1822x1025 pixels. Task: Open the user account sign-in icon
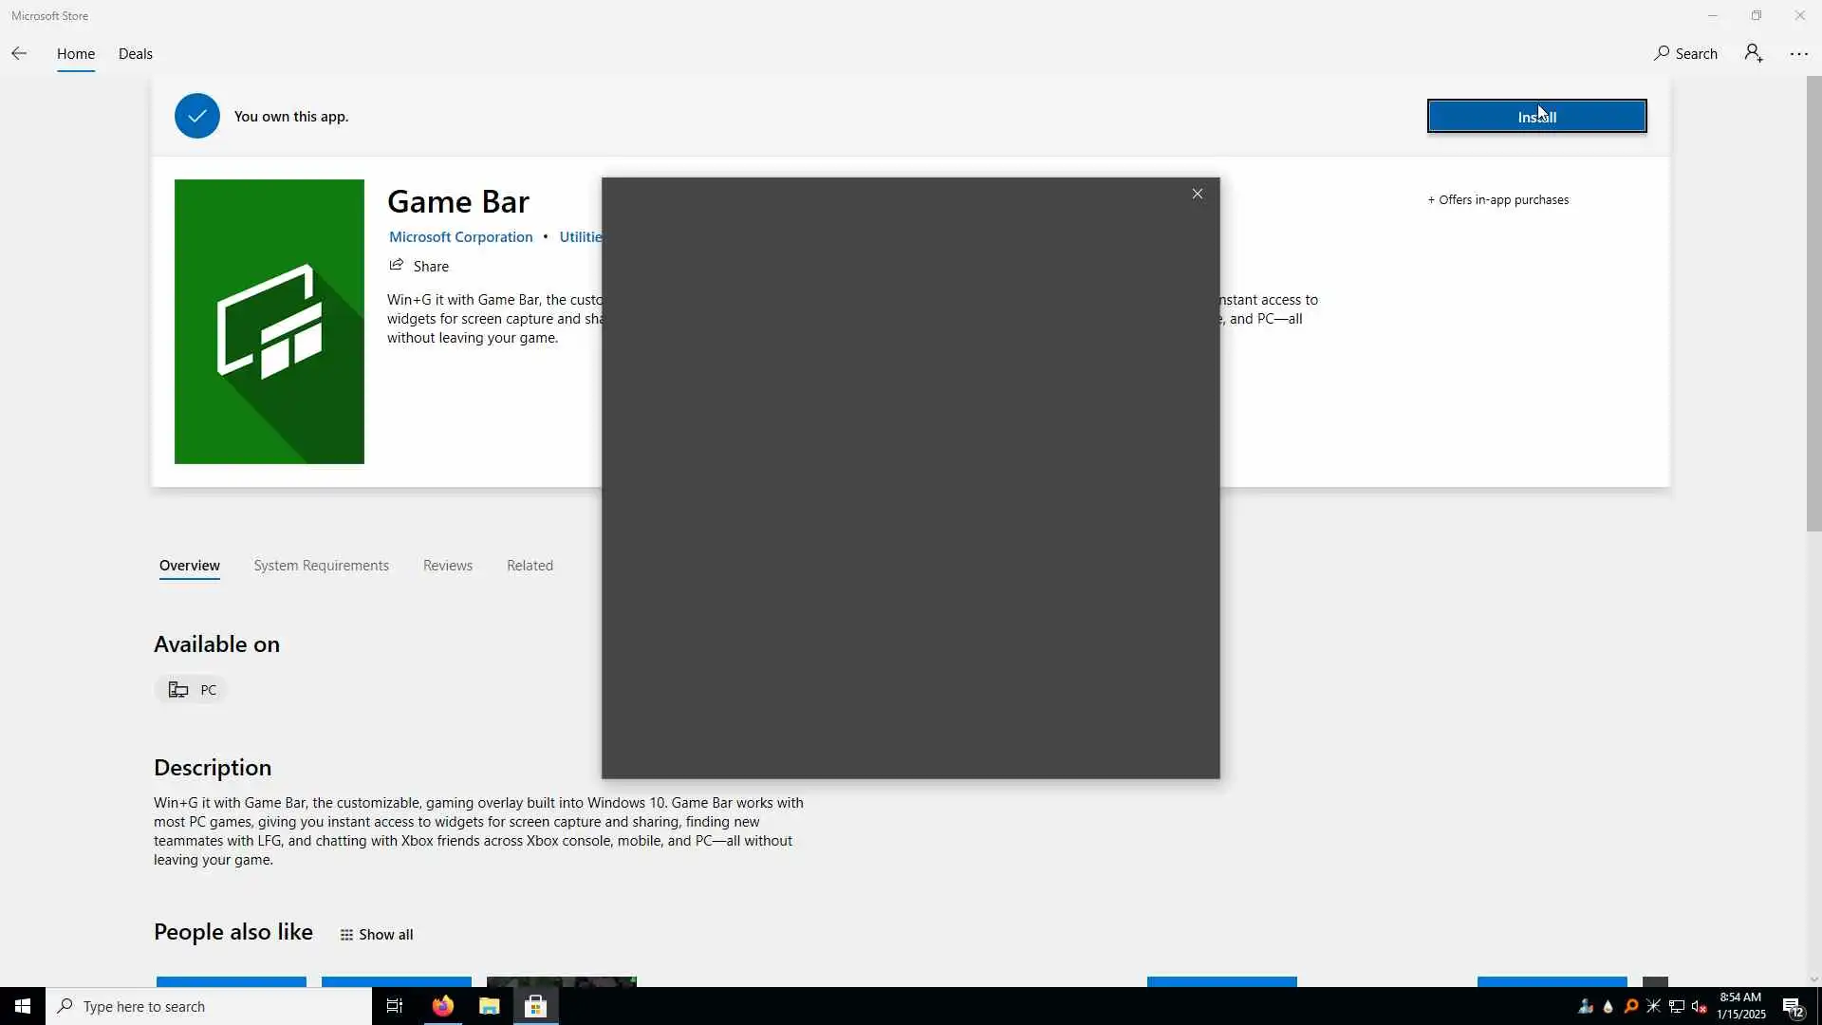click(x=1753, y=54)
